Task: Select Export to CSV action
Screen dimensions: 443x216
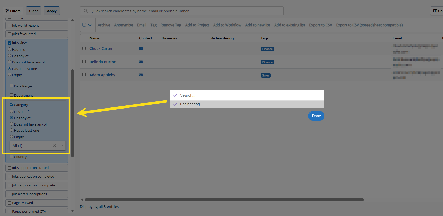Action: [320, 25]
